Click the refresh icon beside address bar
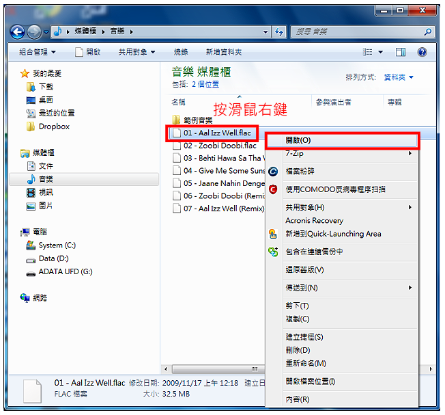The image size is (445, 415). pyautogui.click(x=279, y=32)
